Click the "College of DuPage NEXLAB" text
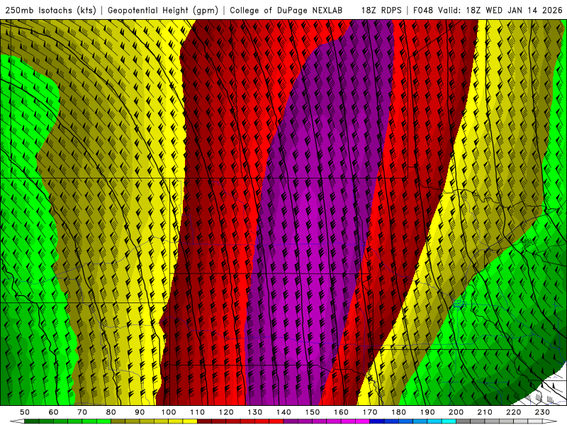The height and width of the screenshot is (425, 567). coord(286,10)
